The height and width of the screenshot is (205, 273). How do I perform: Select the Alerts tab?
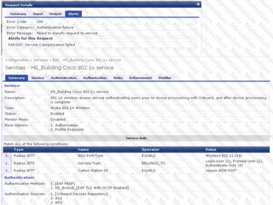click(x=73, y=14)
